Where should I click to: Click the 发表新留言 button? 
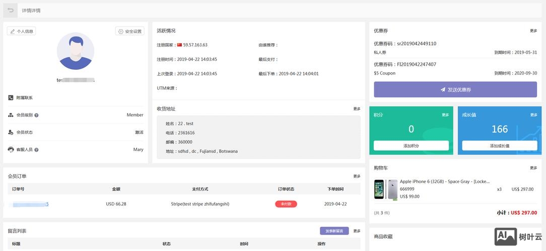coord(334,231)
